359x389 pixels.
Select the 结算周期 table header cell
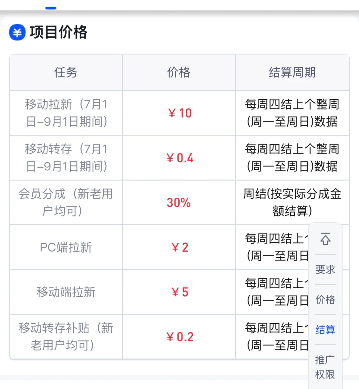292,73
